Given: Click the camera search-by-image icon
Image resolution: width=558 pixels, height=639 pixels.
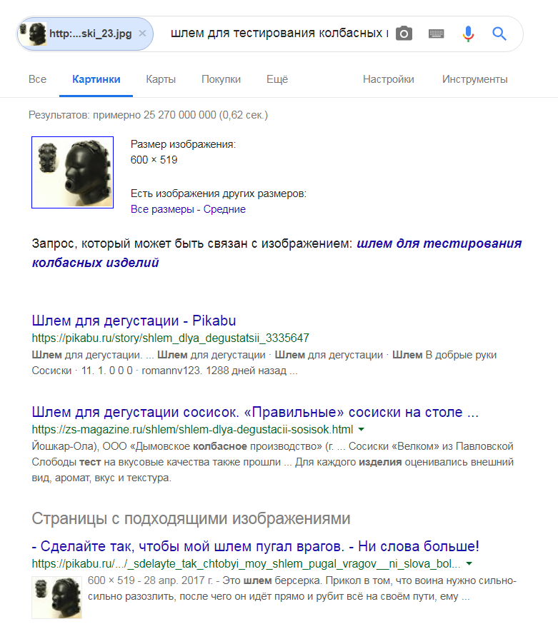Looking at the screenshot, I should coord(404,34).
